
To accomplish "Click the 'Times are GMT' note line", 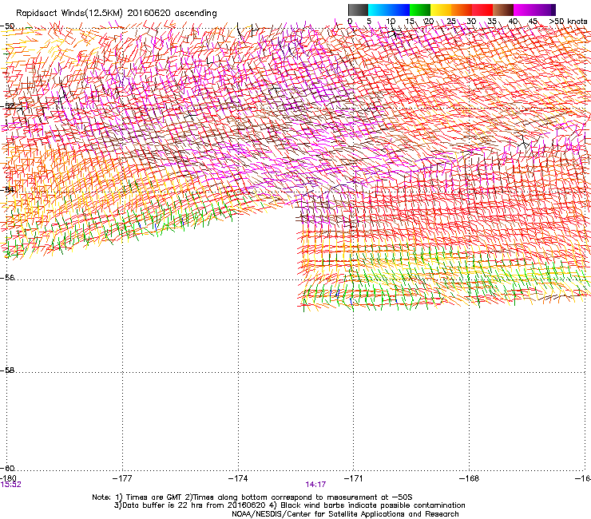I will click(252, 497).
